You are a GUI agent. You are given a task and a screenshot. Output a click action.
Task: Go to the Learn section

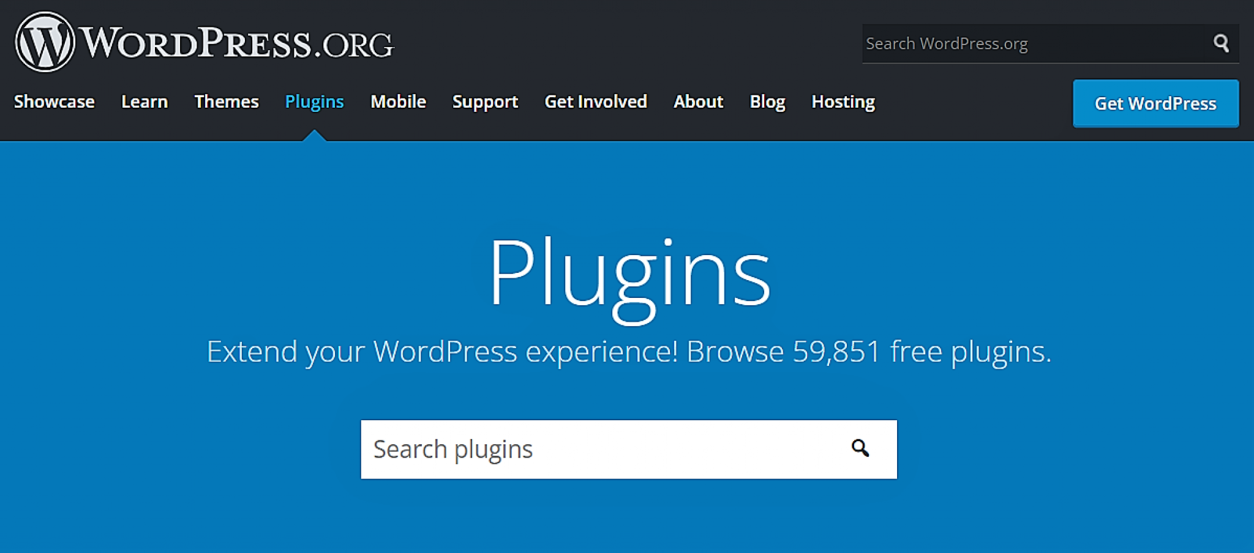pyautogui.click(x=145, y=102)
